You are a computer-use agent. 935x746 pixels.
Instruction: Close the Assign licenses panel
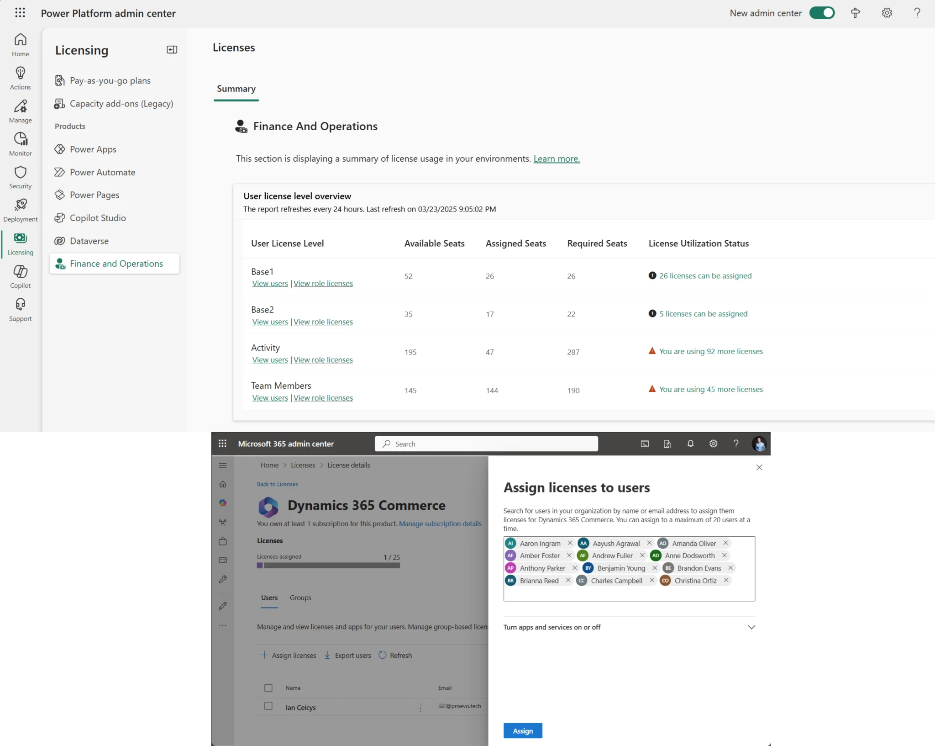(759, 467)
